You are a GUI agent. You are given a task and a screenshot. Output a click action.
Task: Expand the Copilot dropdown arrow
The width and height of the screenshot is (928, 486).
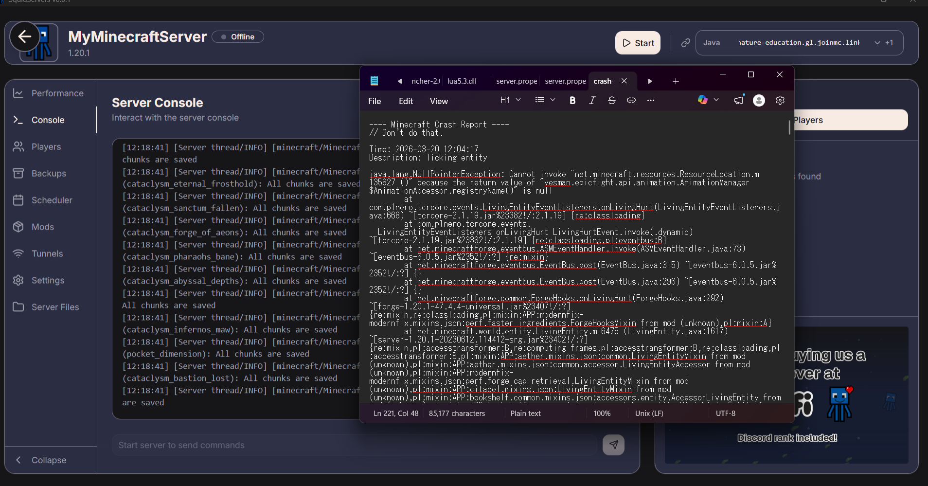pos(716,100)
